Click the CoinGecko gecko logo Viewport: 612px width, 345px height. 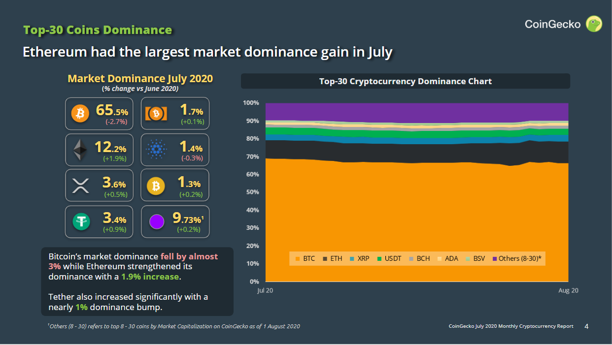click(x=594, y=24)
